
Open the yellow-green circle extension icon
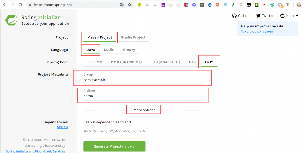click(x=139, y=5)
